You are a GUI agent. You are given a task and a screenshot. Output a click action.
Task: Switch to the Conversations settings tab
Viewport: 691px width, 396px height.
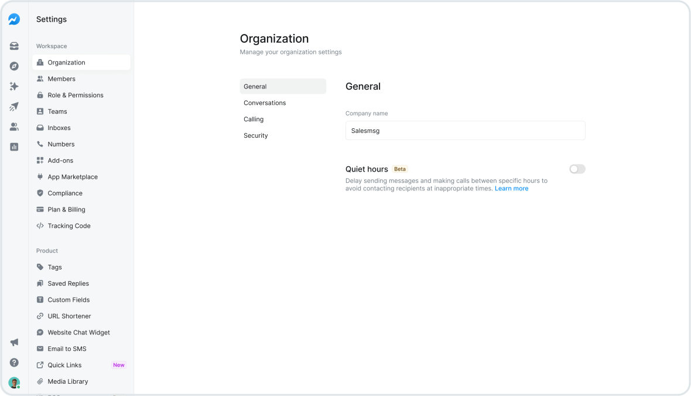(x=265, y=103)
